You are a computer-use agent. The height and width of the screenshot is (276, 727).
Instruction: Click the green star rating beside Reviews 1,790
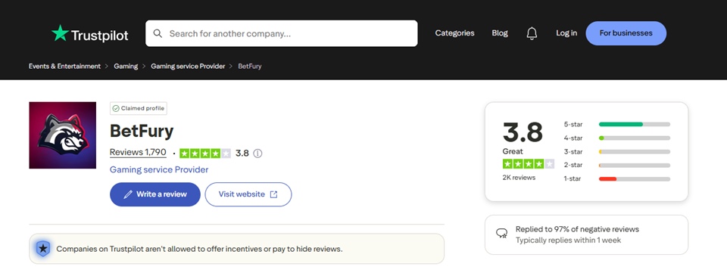tap(205, 154)
